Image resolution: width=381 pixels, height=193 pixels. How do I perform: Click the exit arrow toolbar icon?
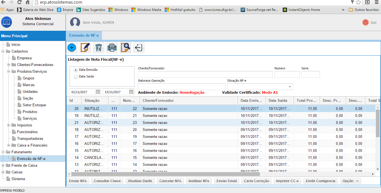click(x=139, y=48)
